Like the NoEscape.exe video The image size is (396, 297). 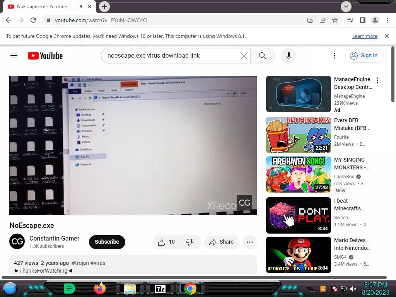coord(167,242)
